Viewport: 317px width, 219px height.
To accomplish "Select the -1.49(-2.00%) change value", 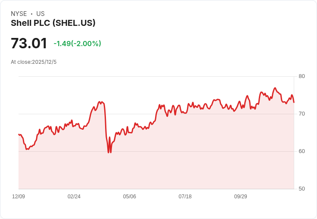I will (x=77, y=44).
